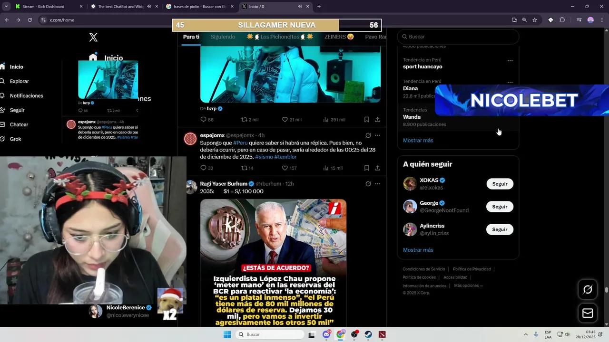This screenshot has width=609, height=342.
Task: Open the more options on the espejomx post
Action: click(377, 135)
